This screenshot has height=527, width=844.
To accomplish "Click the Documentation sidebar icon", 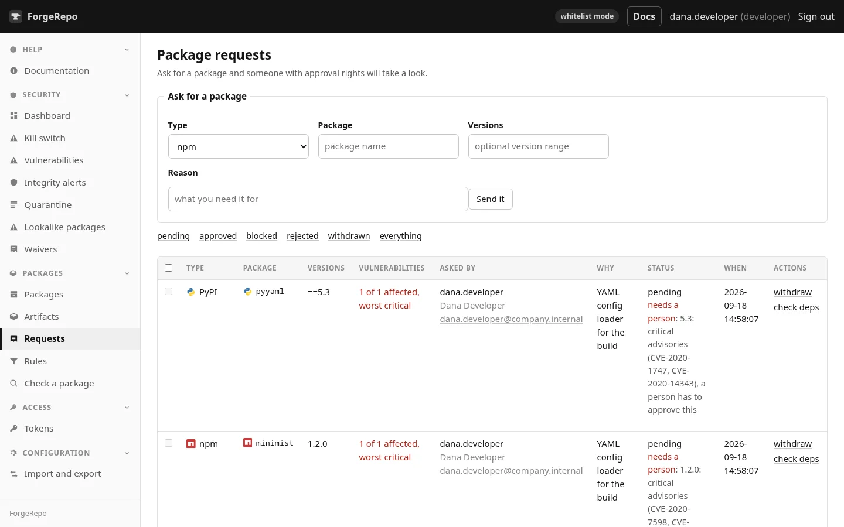I will (x=13, y=71).
